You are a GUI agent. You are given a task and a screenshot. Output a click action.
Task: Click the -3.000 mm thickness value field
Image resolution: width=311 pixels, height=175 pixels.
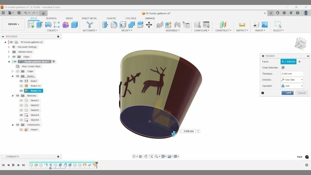click(292, 74)
